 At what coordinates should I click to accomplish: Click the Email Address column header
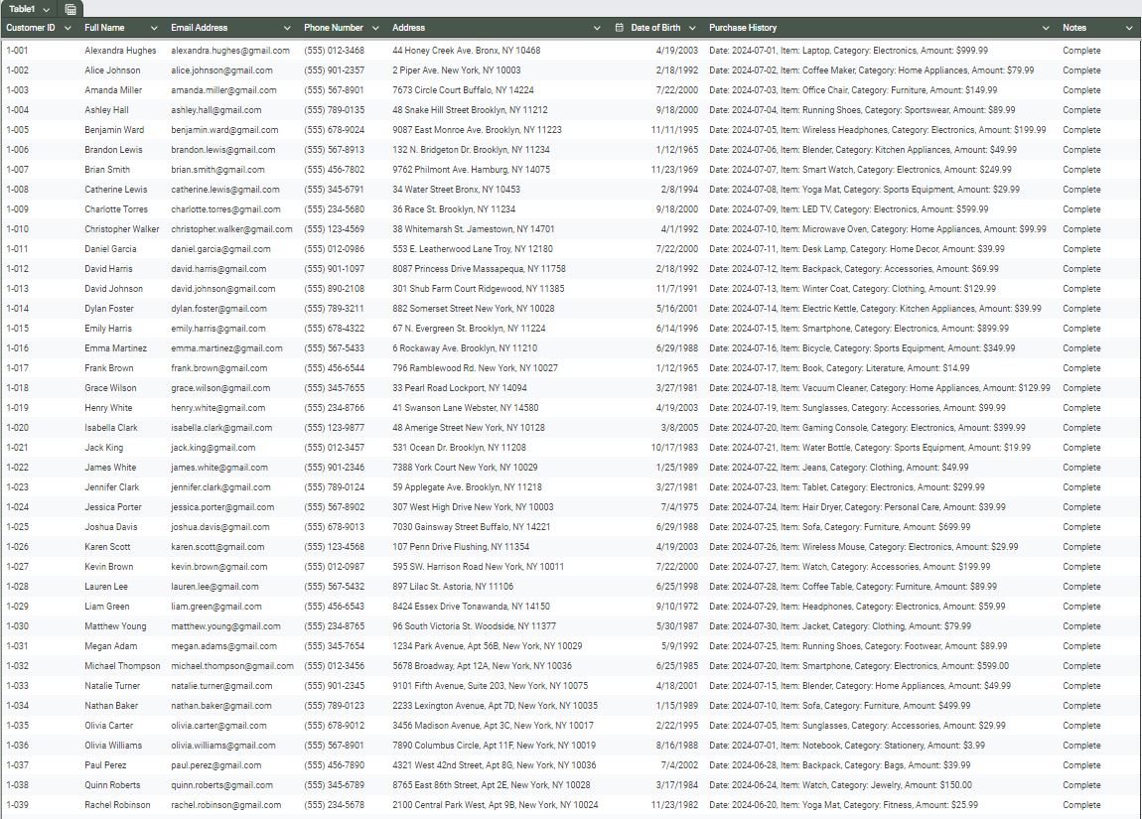[200, 28]
